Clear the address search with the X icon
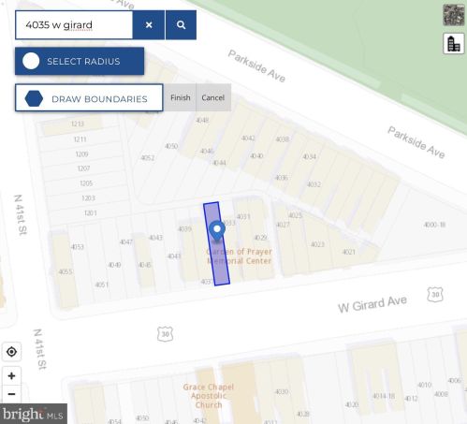Viewport: 467px width, 424px height. click(149, 25)
